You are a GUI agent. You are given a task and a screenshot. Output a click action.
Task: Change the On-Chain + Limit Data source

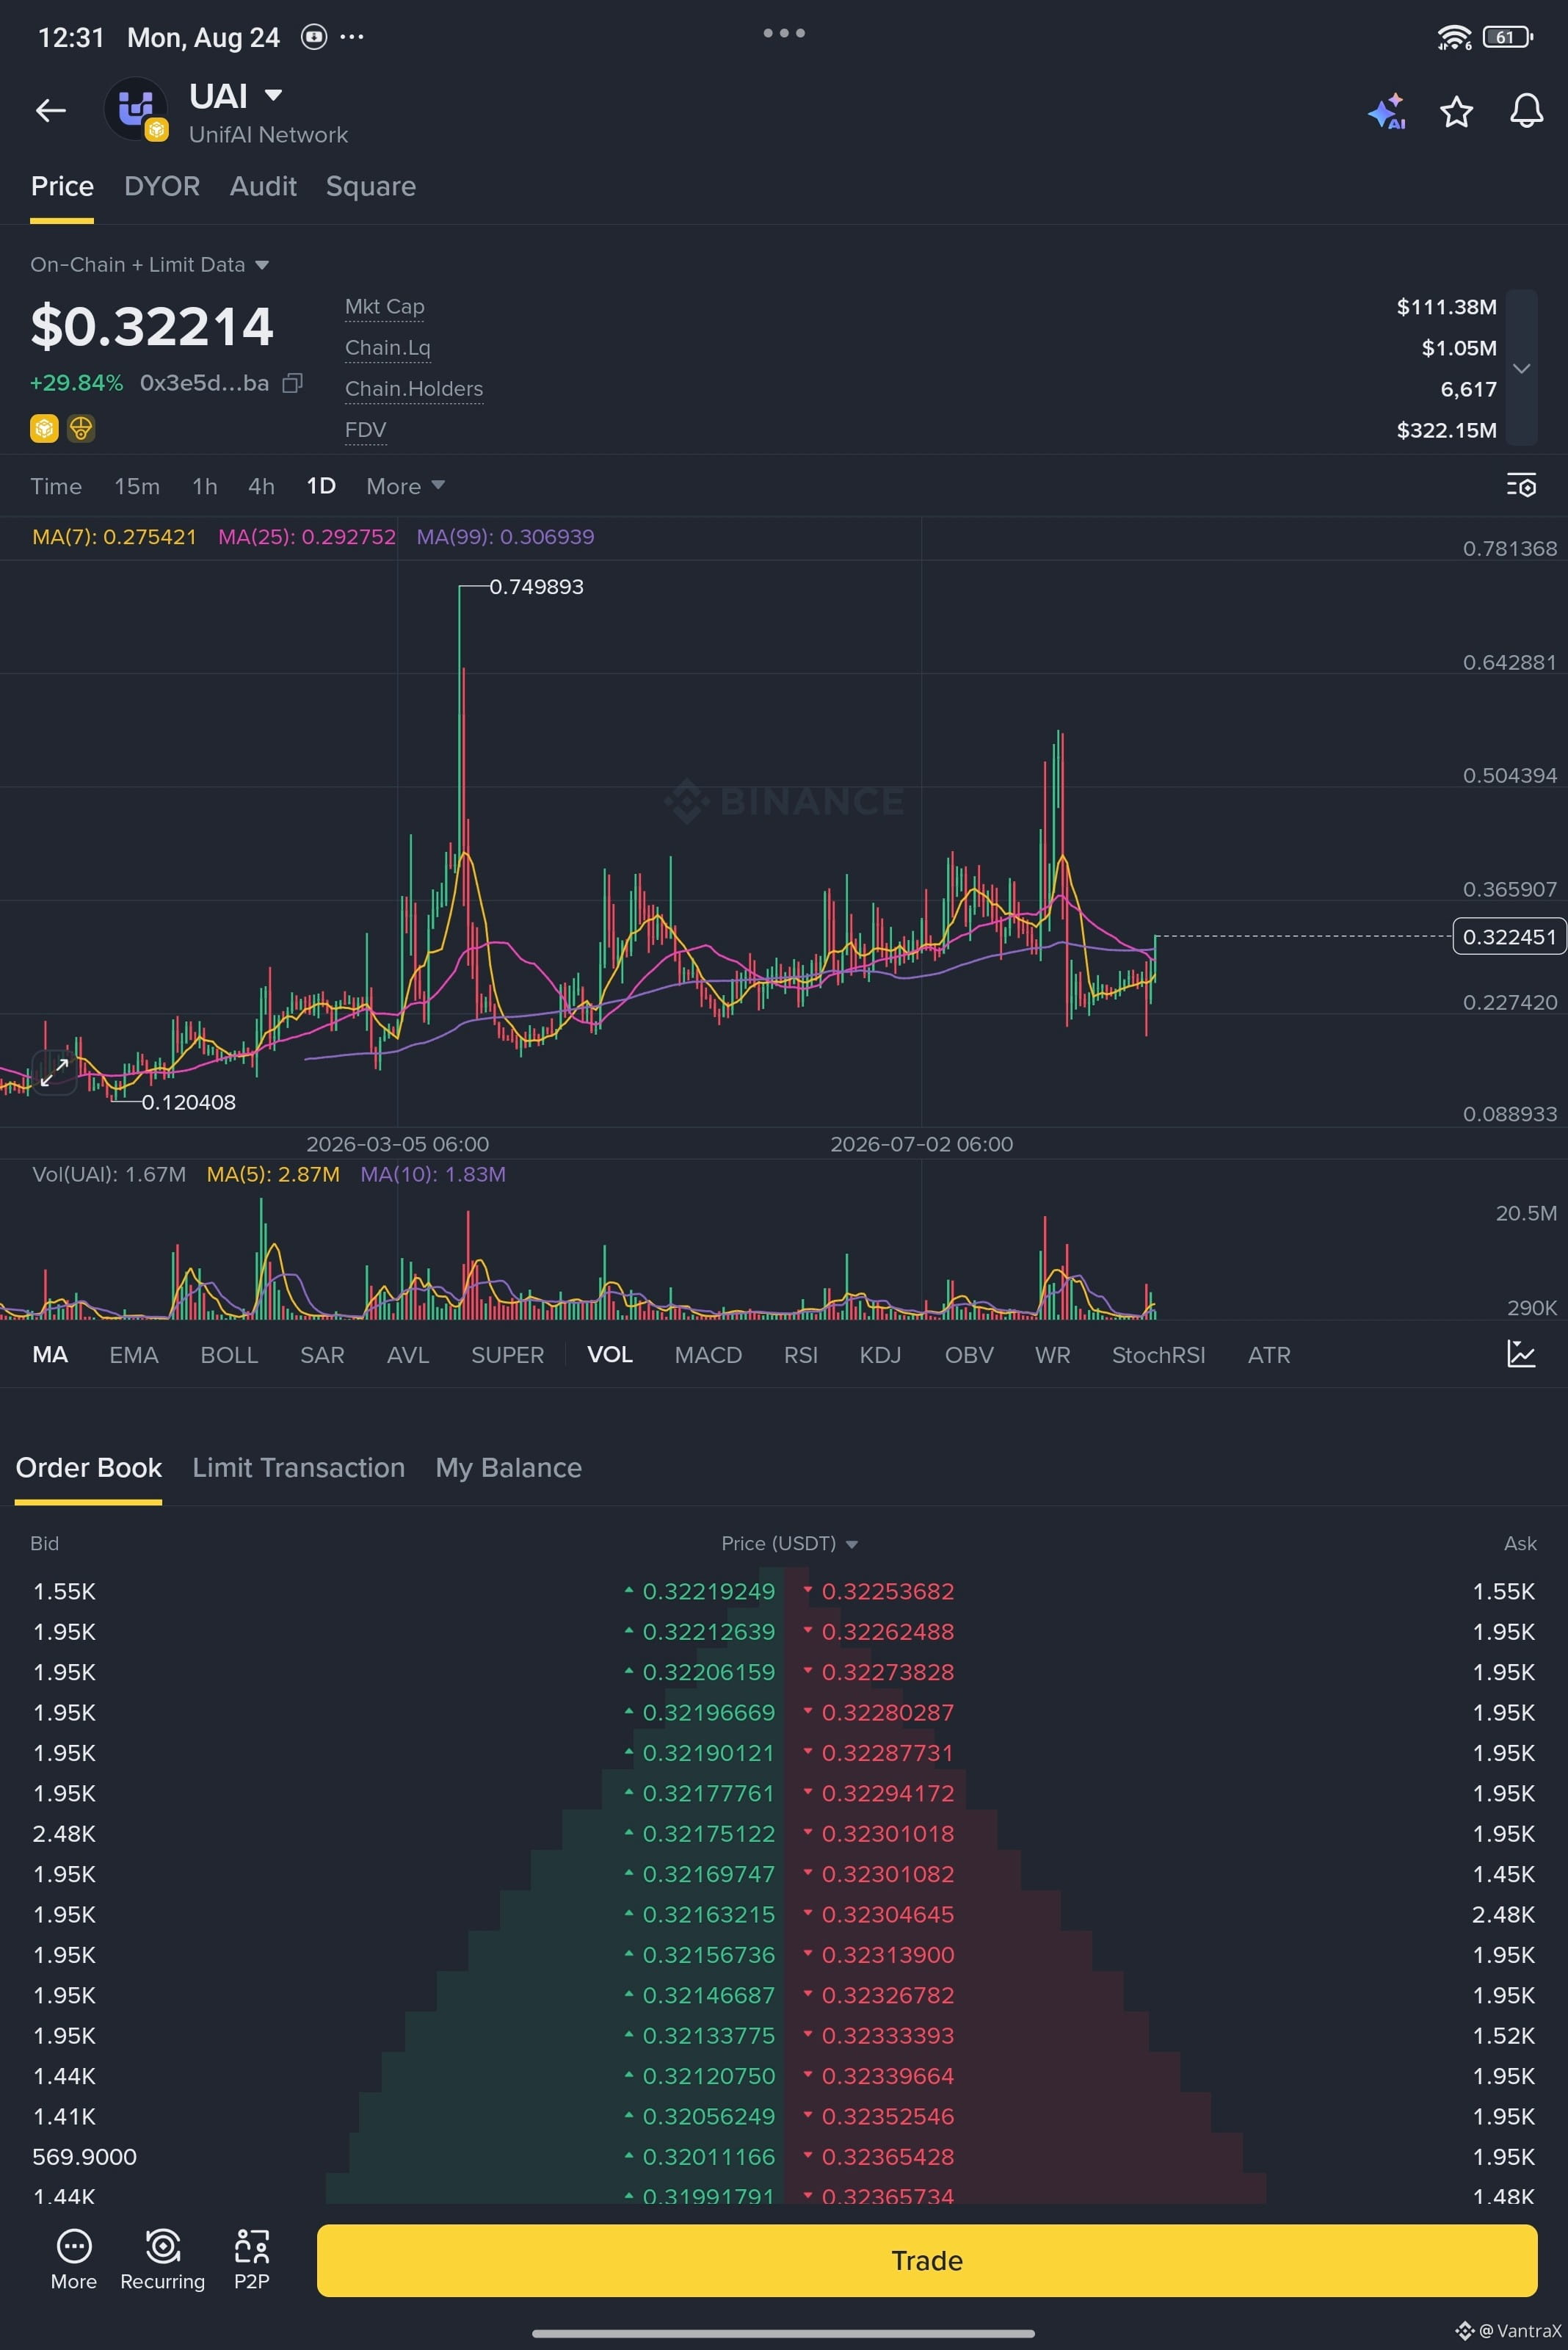(150, 265)
